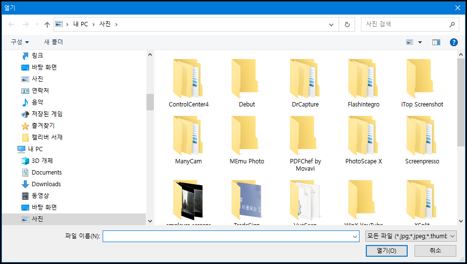Select 내 PC in the navigation tree
Viewport: 467px width, 264px height.
pyautogui.click(x=35, y=149)
